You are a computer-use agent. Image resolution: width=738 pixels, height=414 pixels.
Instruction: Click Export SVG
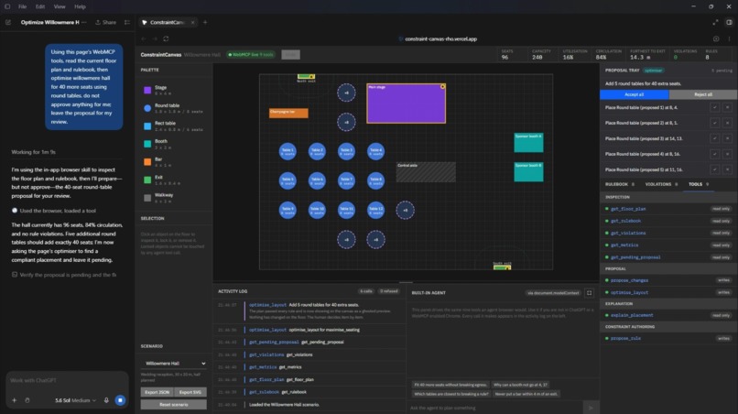190,392
